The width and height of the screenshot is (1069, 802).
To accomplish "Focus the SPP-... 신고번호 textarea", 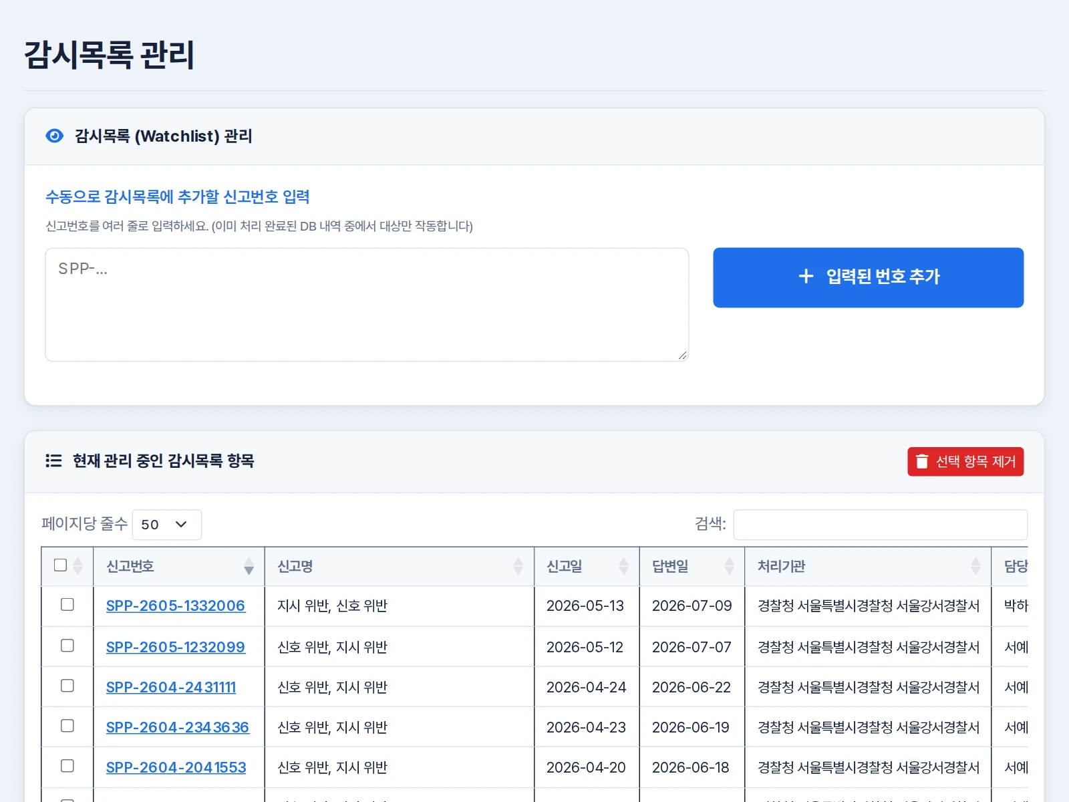I will (367, 305).
